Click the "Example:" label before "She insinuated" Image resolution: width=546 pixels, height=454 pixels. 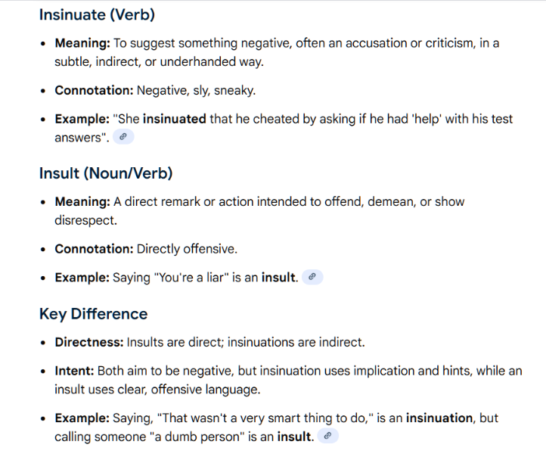[x=82, y=119]
